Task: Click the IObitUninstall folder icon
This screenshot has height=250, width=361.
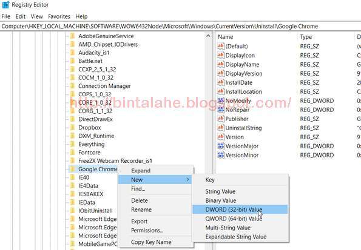Action: (72, 211)
